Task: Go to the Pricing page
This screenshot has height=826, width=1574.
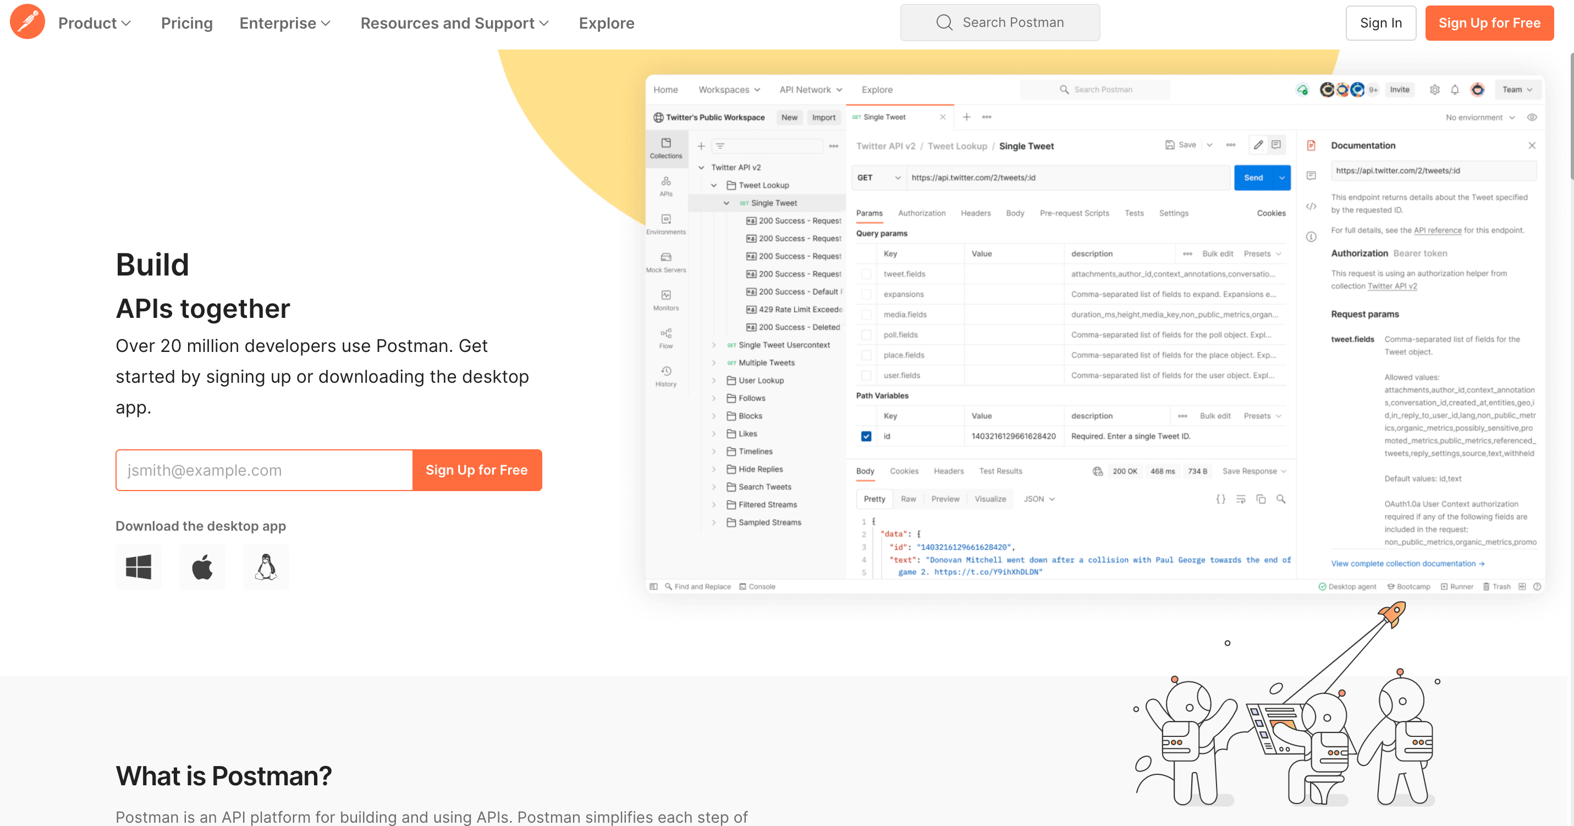Action: (x=186, y=23)
